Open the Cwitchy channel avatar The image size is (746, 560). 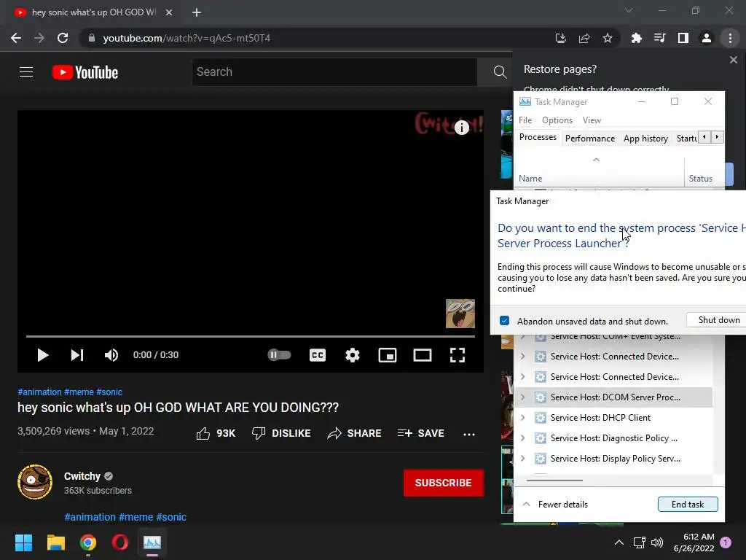point(35,482)
